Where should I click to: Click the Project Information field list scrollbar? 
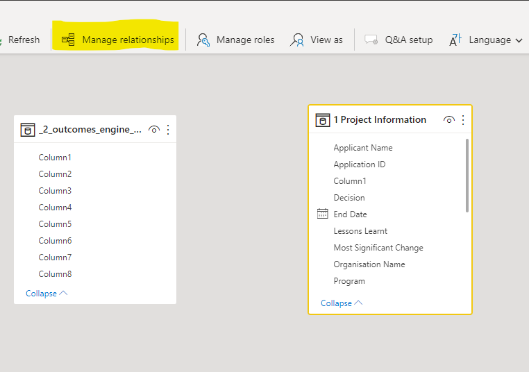(467, 175)
